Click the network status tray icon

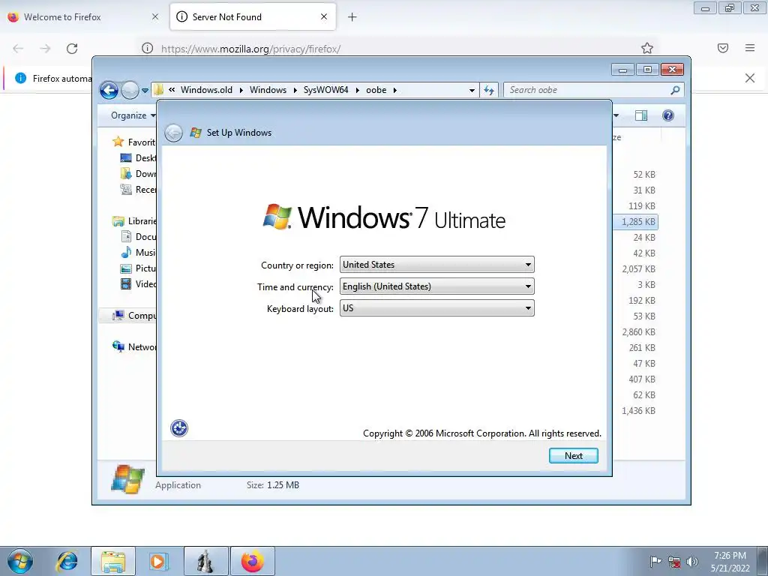[x=674, y=562]
